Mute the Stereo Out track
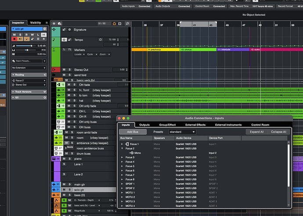The width and height of the screenshot is (303, 216). click(x=64, y=69)
